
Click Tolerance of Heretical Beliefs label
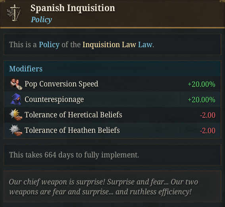[73, 115]
